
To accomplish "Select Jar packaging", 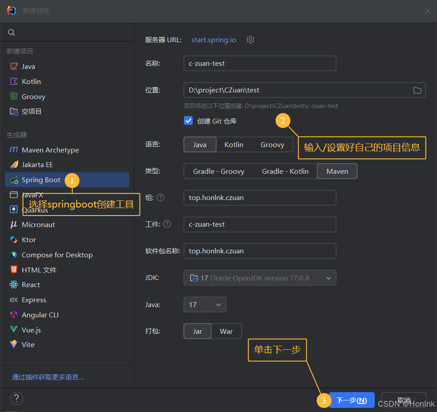I will click(x=197, y=331).
